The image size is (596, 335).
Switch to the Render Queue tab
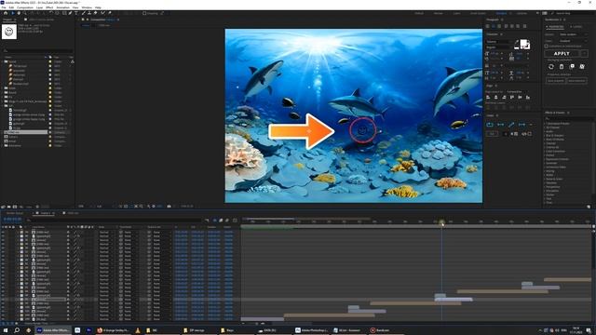15,213
